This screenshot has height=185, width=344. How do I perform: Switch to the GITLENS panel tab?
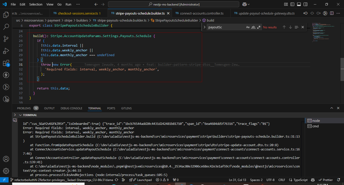(x=126, y=108)
